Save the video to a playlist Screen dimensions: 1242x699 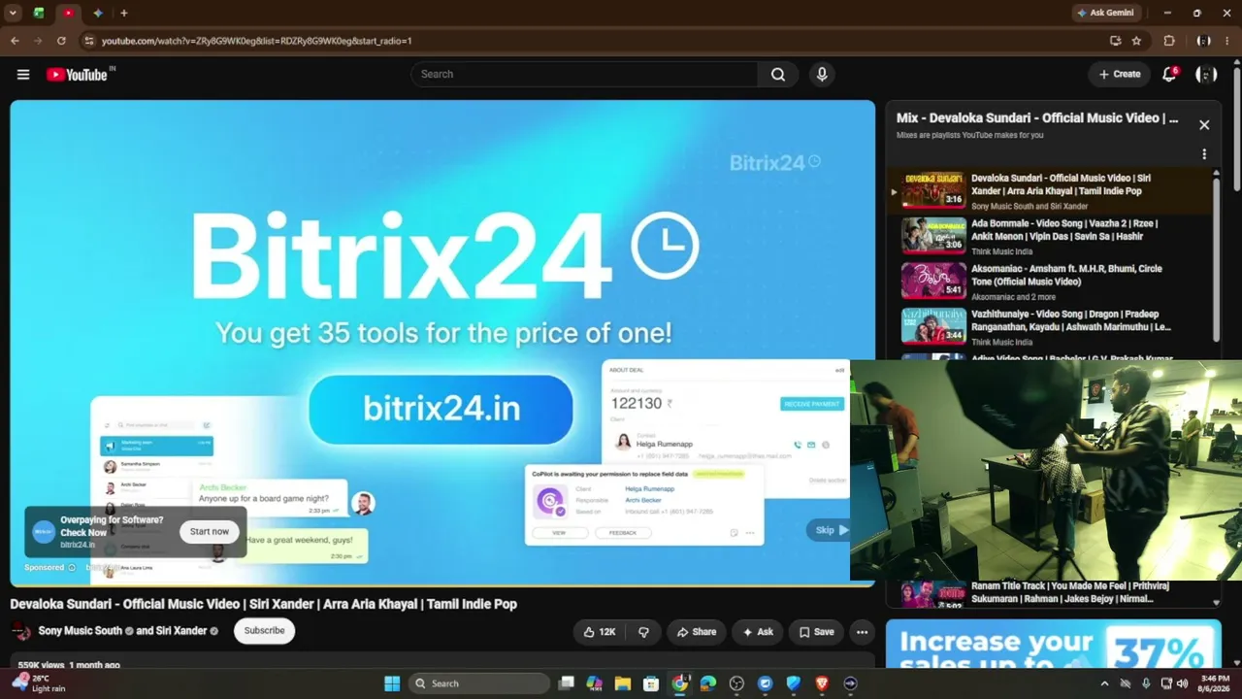(816, 632)
